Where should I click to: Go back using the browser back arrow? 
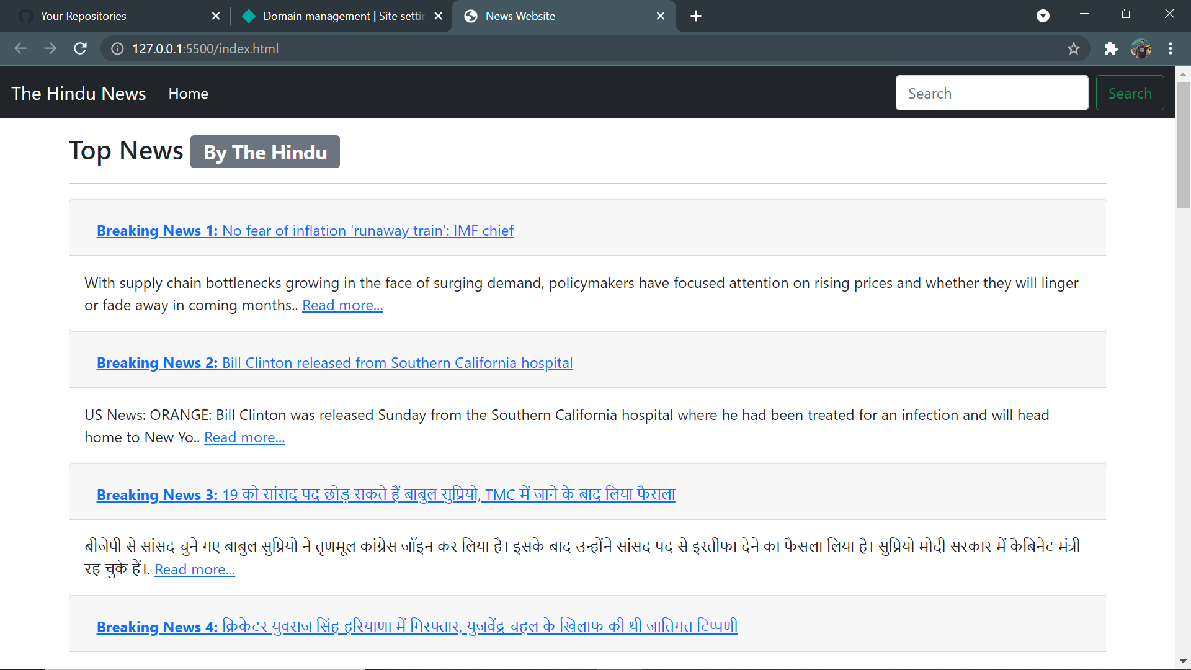(x=20, y=48)
